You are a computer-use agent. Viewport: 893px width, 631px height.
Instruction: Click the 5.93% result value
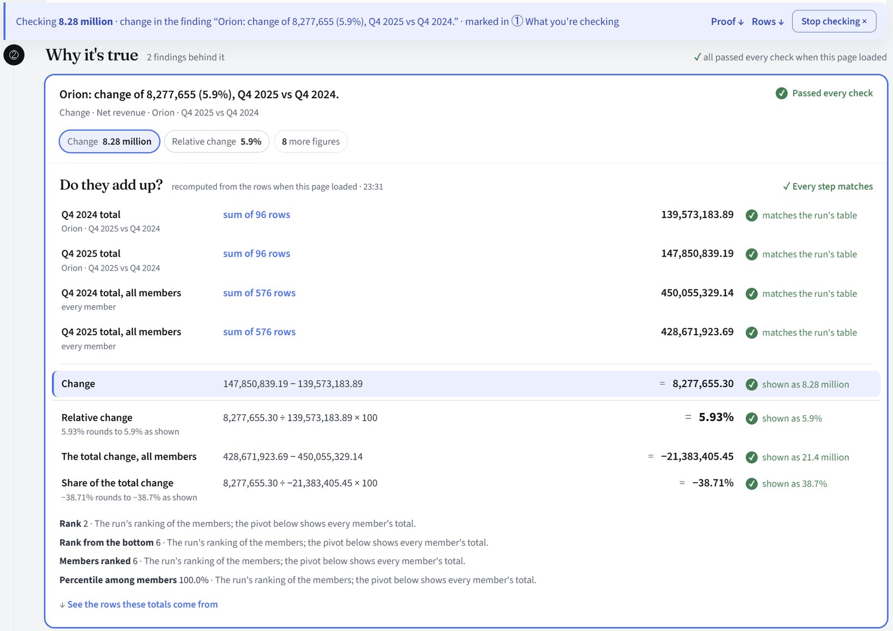(716, 417)
